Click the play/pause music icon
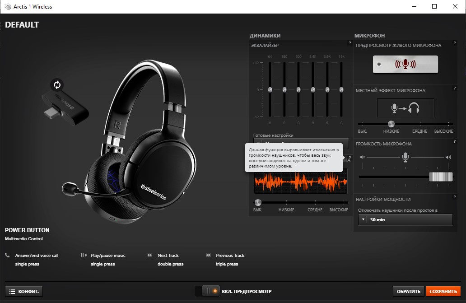466x303 pixels. point(84,255)
